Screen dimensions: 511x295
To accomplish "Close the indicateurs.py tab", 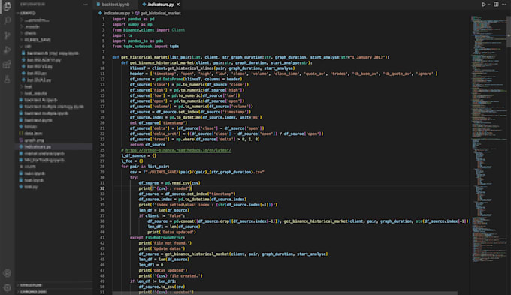I will pos(178,5).
